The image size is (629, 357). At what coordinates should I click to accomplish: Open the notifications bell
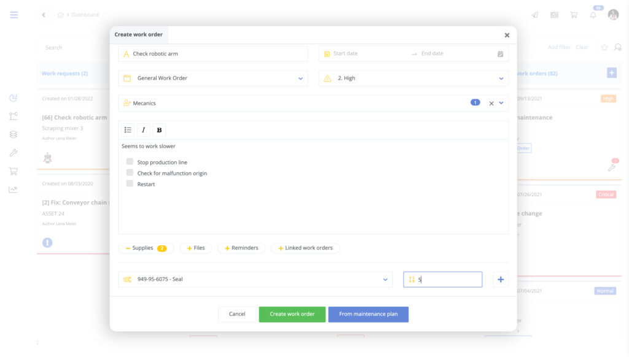click(x=593, y=15)
